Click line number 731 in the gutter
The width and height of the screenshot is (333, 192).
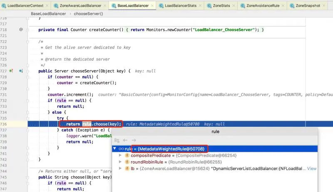point(3,95)
